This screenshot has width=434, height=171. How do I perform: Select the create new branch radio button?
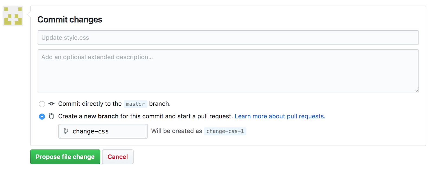42,117
